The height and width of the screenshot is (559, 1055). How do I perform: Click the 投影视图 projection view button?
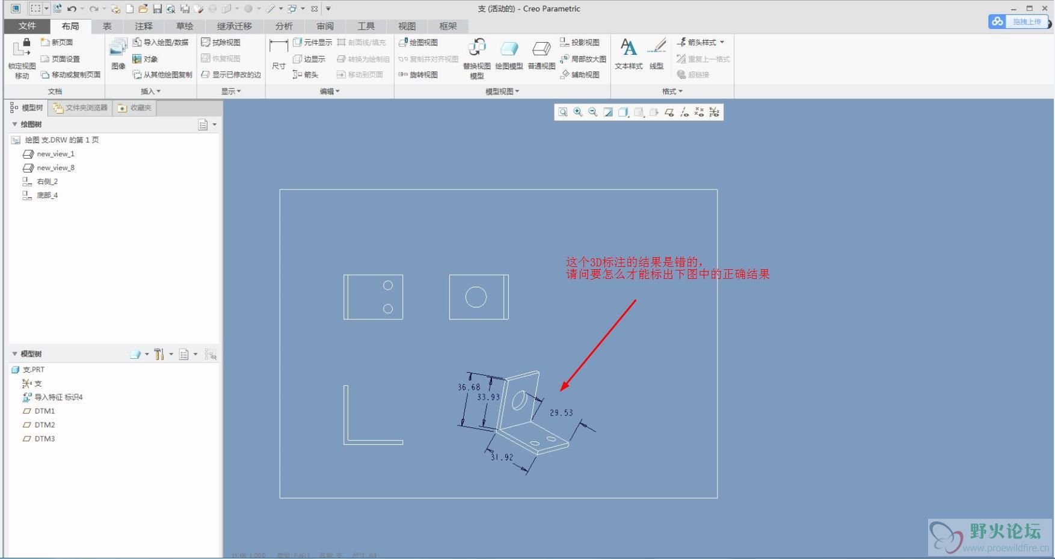[580, 42]
